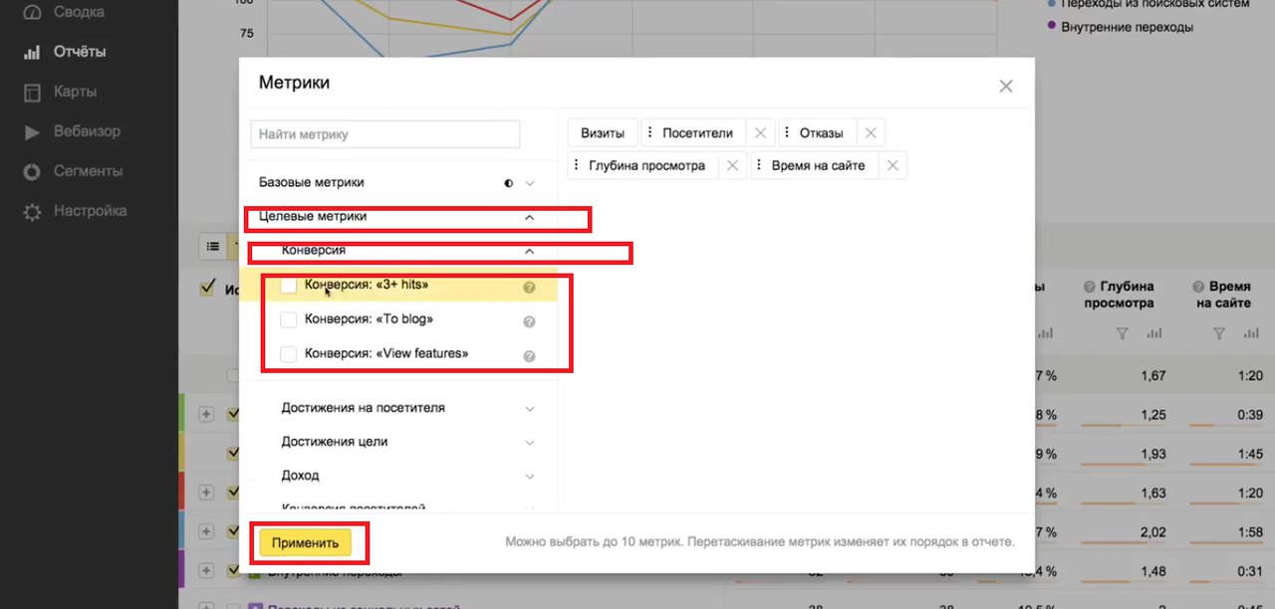Viewport: 1275px width, 609px height.
Task: Check the Конверсия «View features» checkbox
Action: [x=288, y=353]
